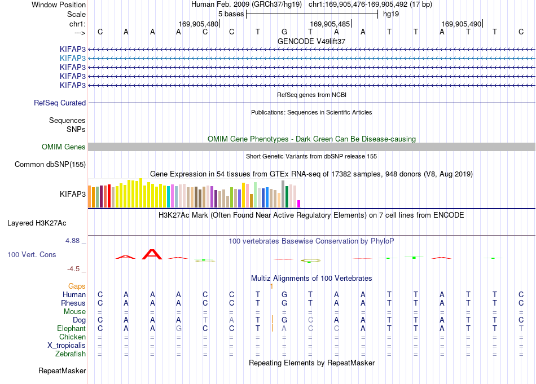This screenshot has width=536, height=384.
Task: Open Multiz Alignments of 100 Vertebrates title
Action: [x=311, y=279]
